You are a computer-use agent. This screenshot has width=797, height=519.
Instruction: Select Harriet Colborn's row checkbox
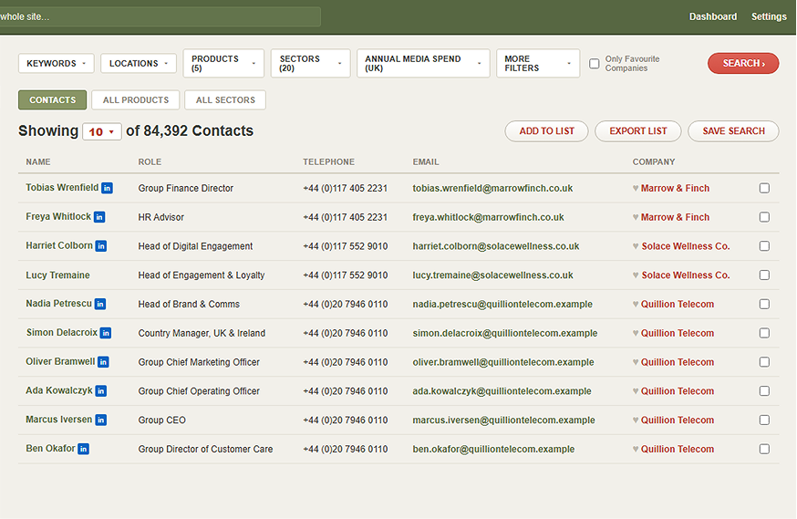(x=764, y=246)
